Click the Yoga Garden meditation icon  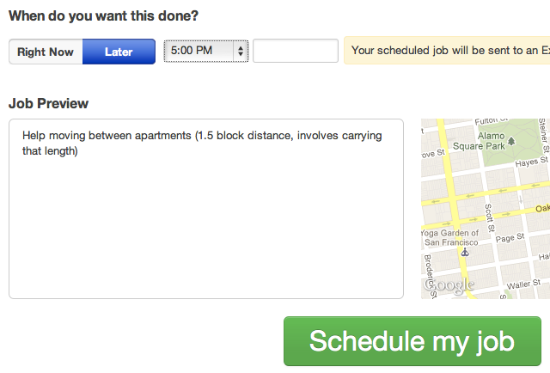(x=465, y=253)
